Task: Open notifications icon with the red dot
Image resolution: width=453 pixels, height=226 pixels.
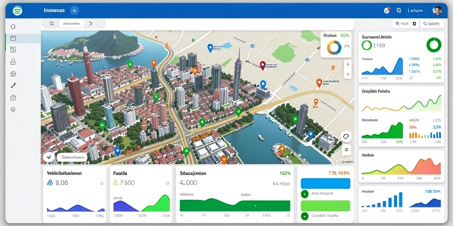Action: tap(387, 11)
